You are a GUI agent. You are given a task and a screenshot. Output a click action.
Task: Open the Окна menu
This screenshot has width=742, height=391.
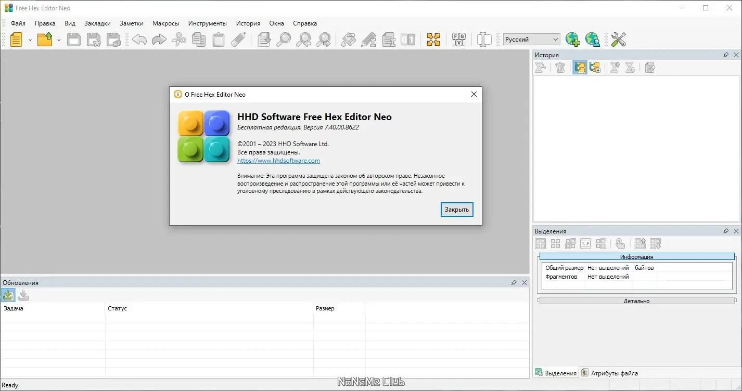point(277,23)
